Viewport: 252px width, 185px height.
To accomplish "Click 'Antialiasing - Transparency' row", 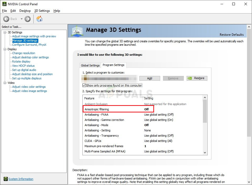I will pos(143,136).
